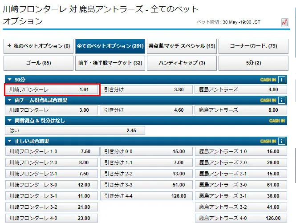This screenshot has height=223, width=296.
Task: Collapse the 両チーム得点&試合結果 section
Action: point(9,100)
